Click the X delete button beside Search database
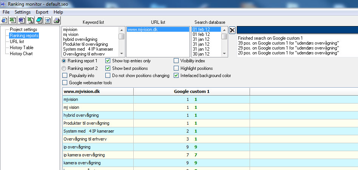Screen dimensions: 358x170 point(232,30)
